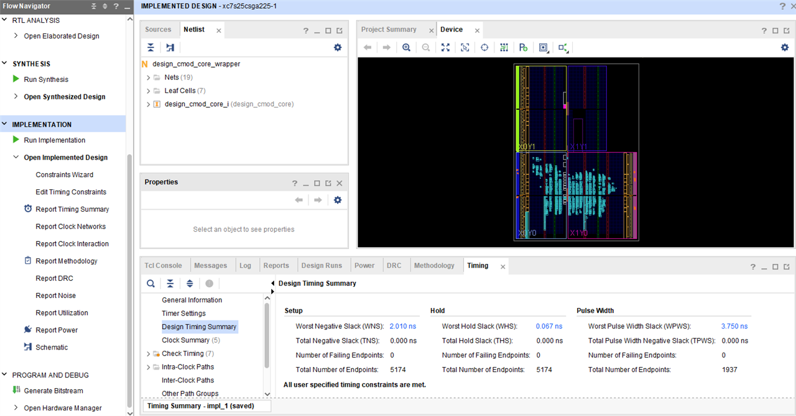The height and width of the screenshot is (416, 796).
Task: Click the Flow Navigator vertical scrollbar
Action: click(129, 279)
